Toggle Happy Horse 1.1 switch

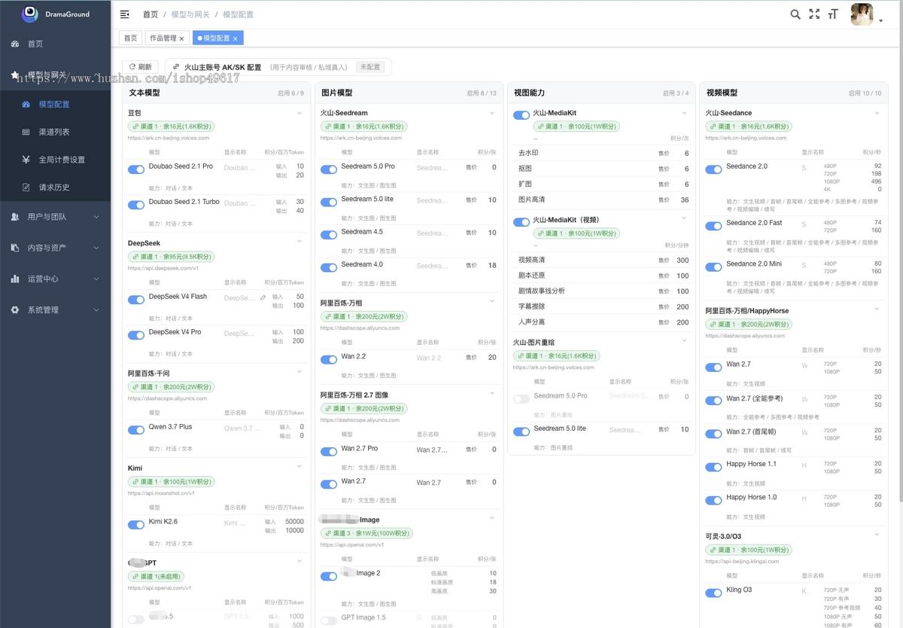[713, 467]
